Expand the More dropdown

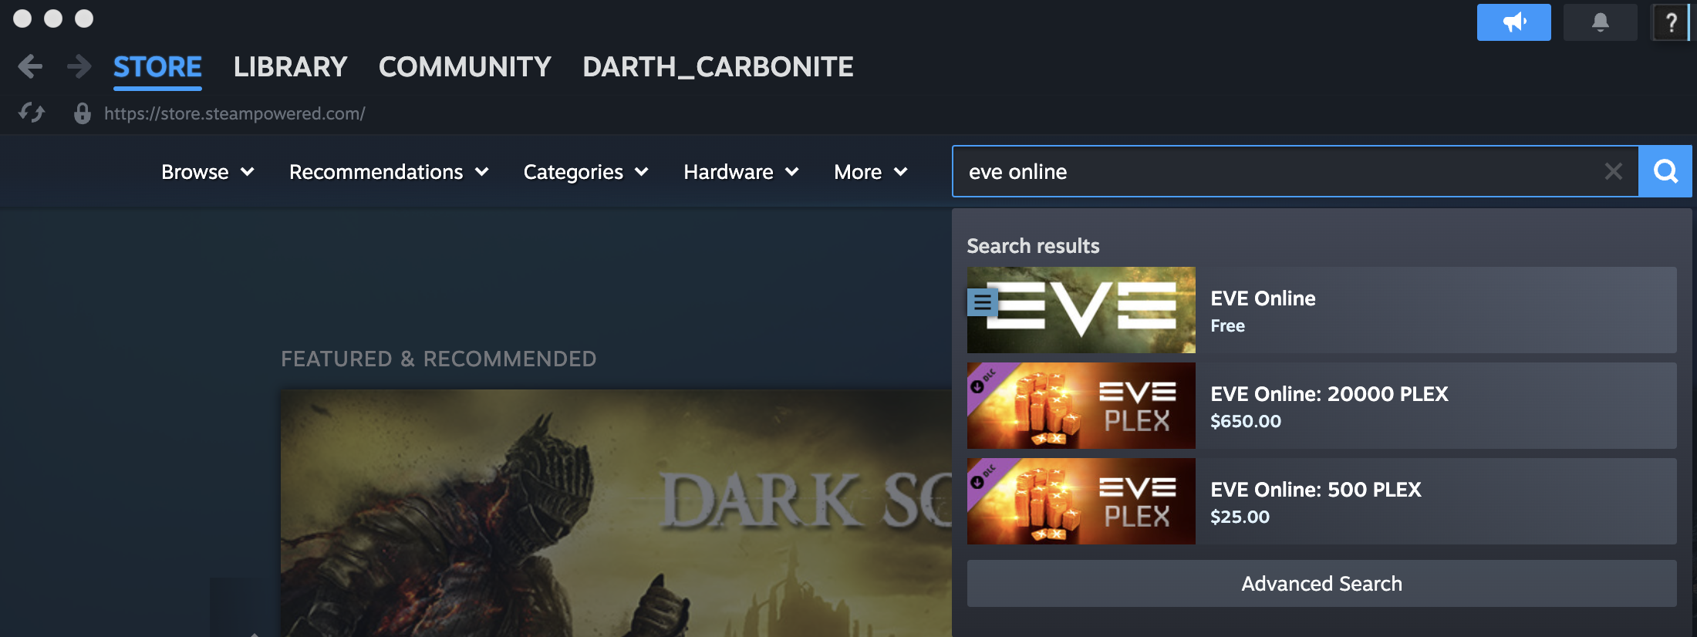click(x=870, y=172)
